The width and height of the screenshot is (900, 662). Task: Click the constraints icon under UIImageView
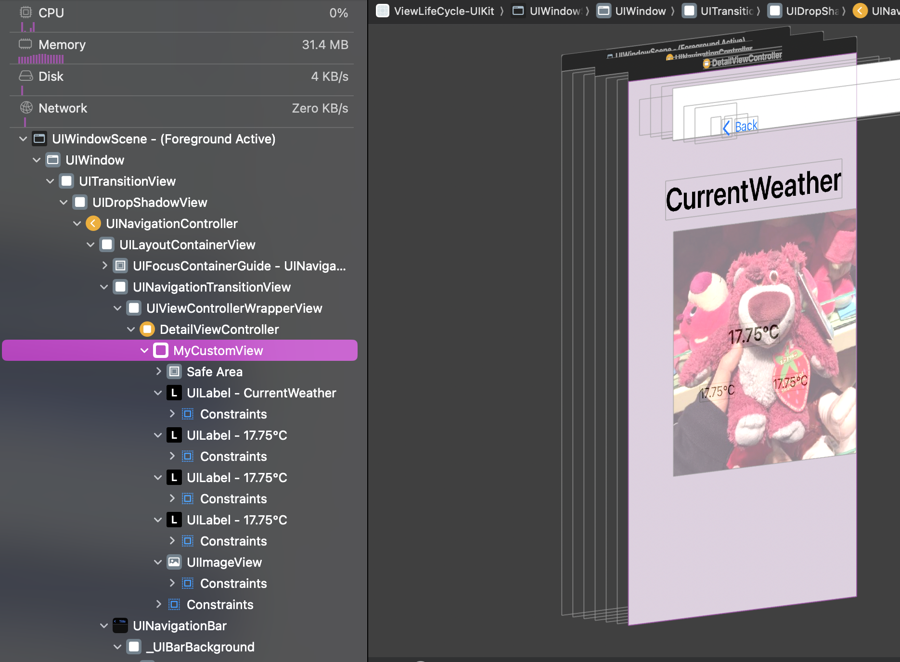(188, 584)
